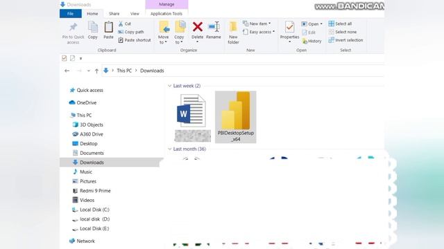Switch to the View ribbon tab
Image resolution: width=444 pixels, height=249 pixels.
pos(135,14)
